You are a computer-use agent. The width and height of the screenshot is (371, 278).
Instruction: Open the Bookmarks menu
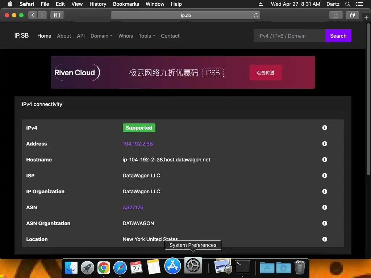[x=126, y=4]
